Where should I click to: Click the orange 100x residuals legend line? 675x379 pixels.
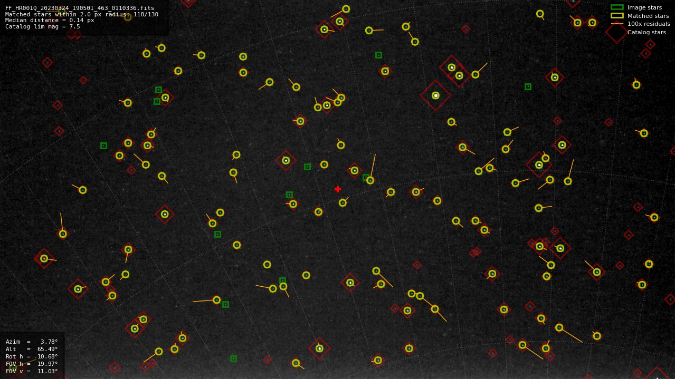(617, 24)
